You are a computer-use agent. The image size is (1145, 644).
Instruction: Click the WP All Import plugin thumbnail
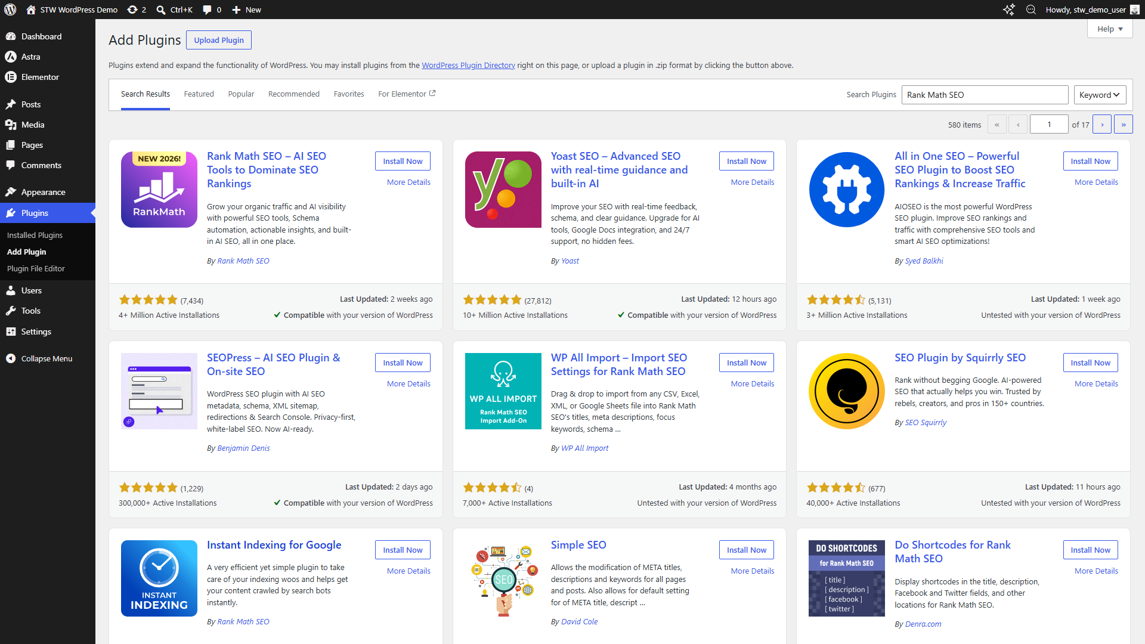(503, 391)
